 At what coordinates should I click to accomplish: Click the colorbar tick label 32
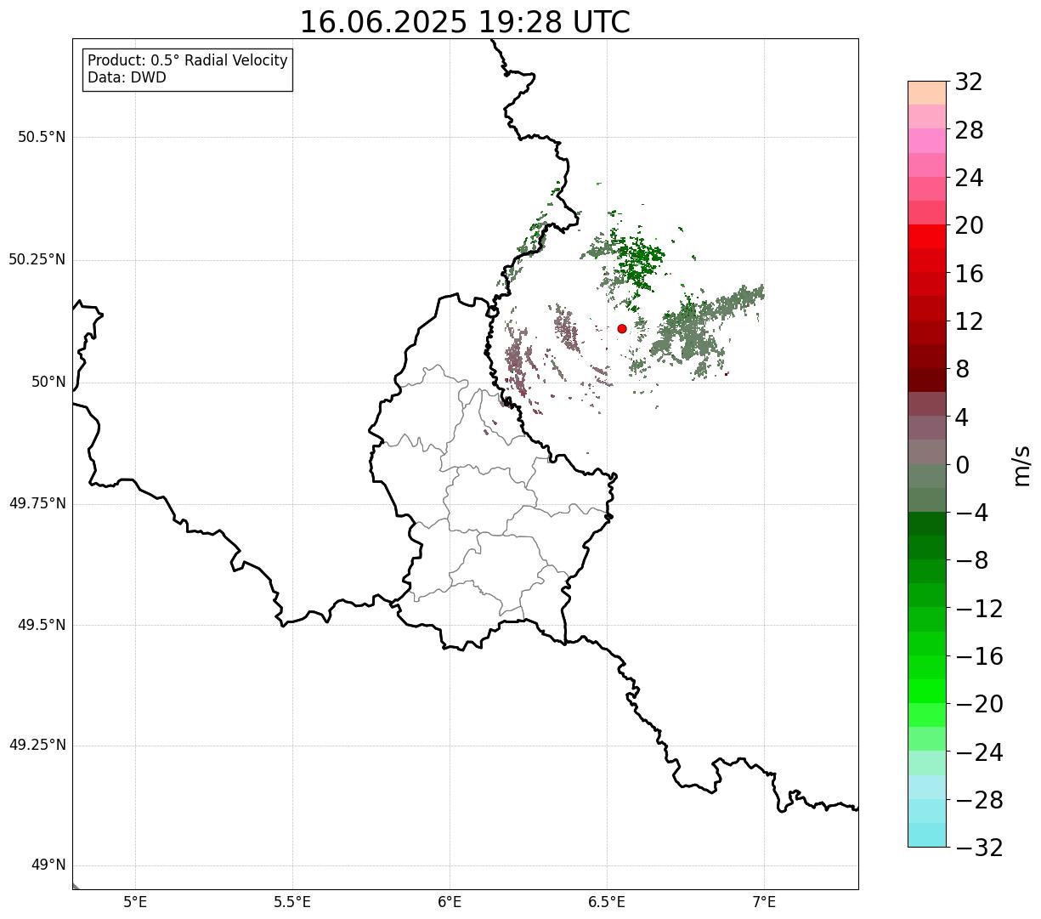click(969, 82)
